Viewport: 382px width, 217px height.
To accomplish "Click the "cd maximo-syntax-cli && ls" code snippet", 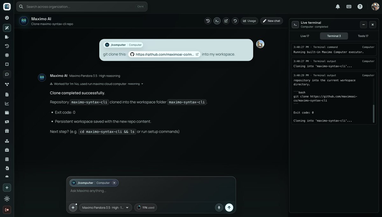I will click(x=107, y=131).
